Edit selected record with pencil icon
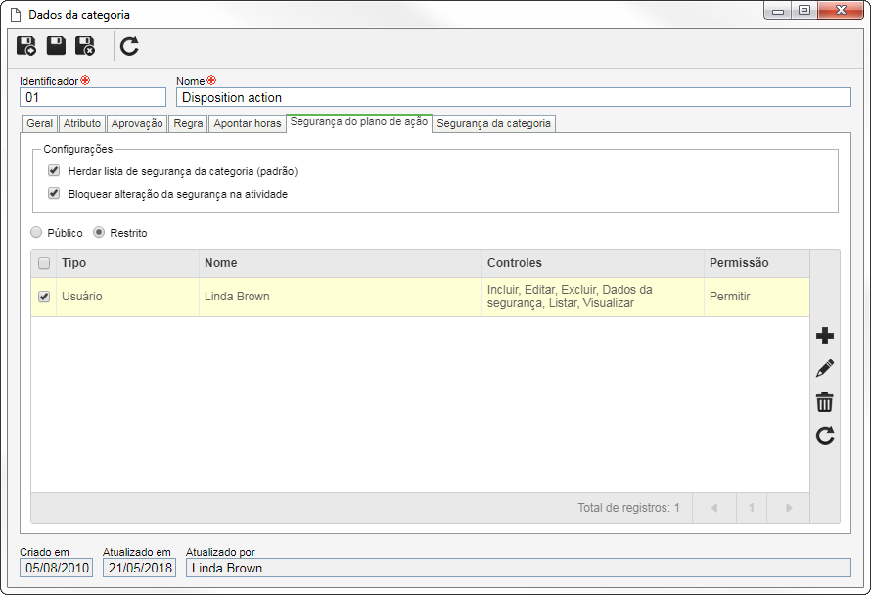Screen dimensions: 871x595 pyautogui.click(x=825, y=368)
